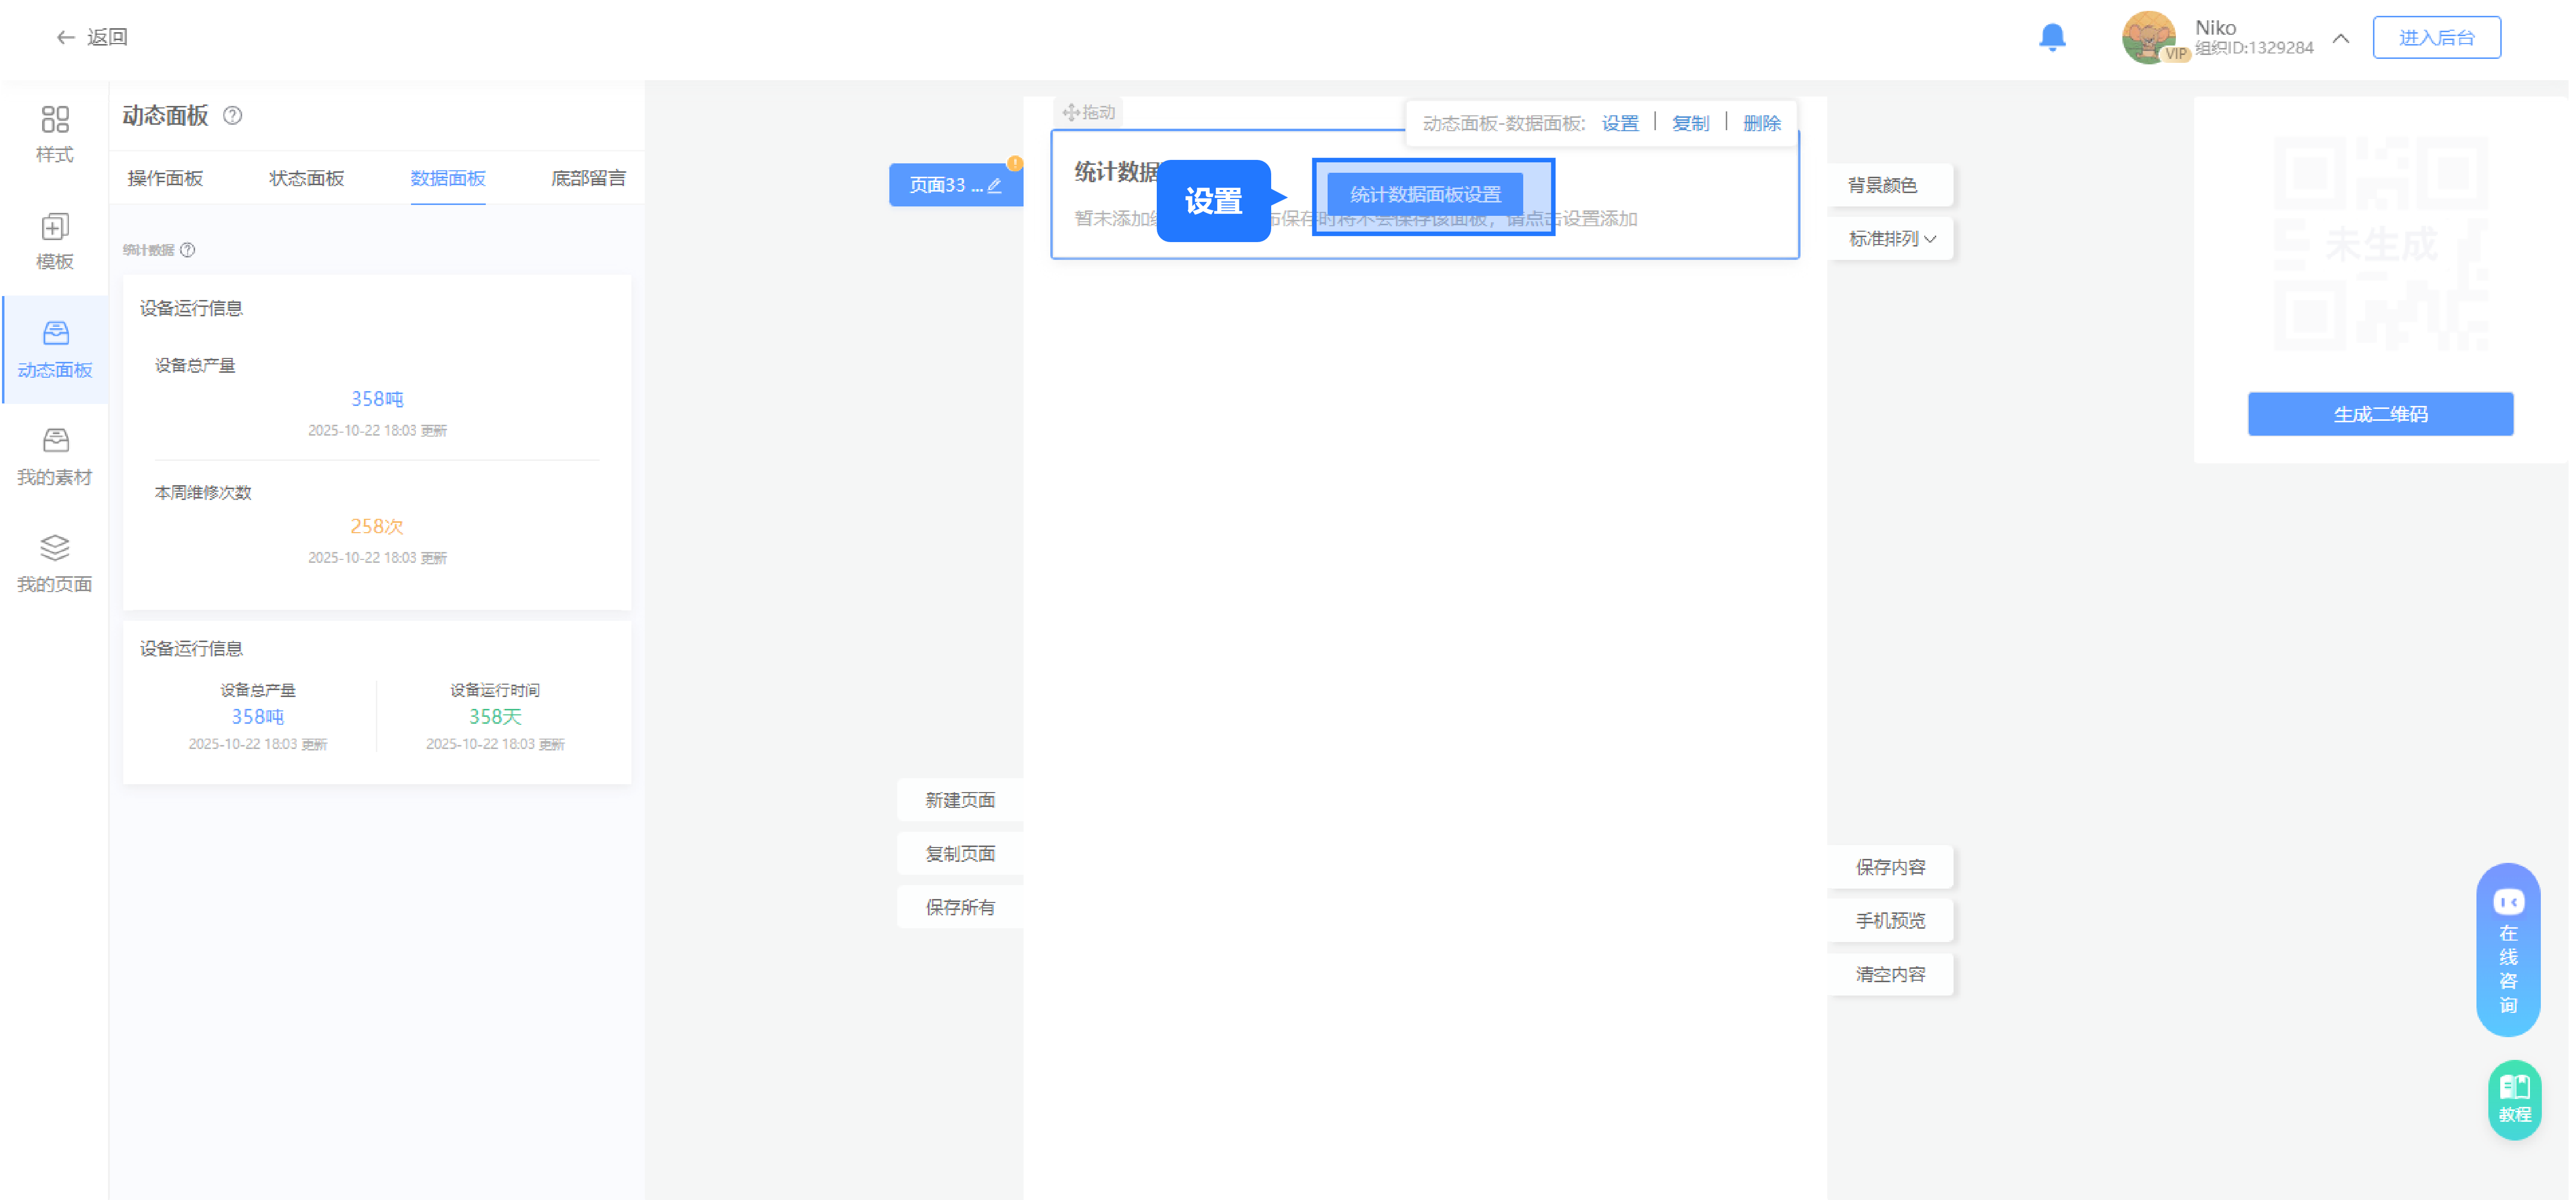Click the 258次 maintenance count value
The height and width of the screenshot is (1200, 2576).
377,526
